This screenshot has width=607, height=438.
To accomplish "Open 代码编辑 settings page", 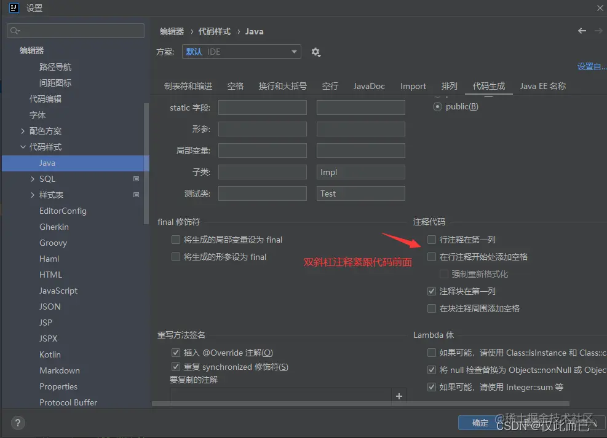I will pos(46,99).
